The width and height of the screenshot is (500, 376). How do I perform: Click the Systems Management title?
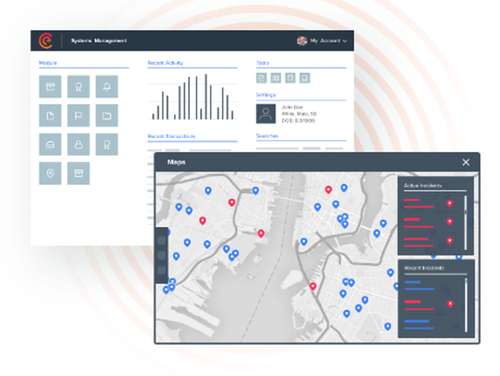point(99,41)
